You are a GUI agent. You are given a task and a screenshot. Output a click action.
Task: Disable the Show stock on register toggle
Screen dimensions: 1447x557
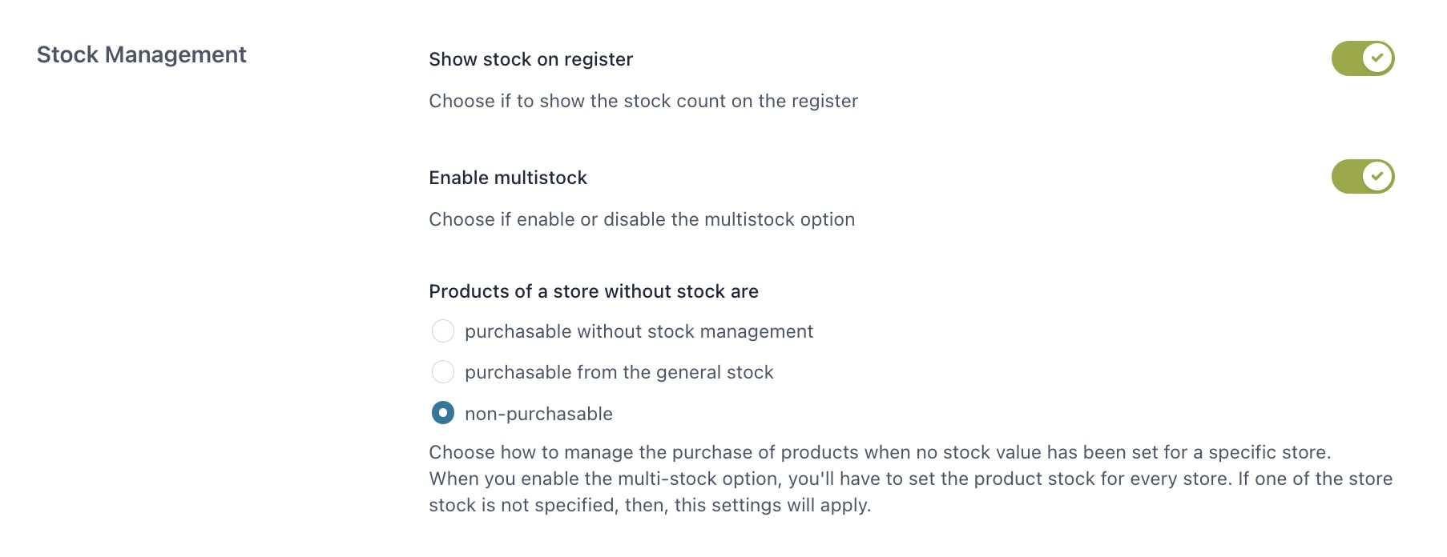click(1362, 58)
